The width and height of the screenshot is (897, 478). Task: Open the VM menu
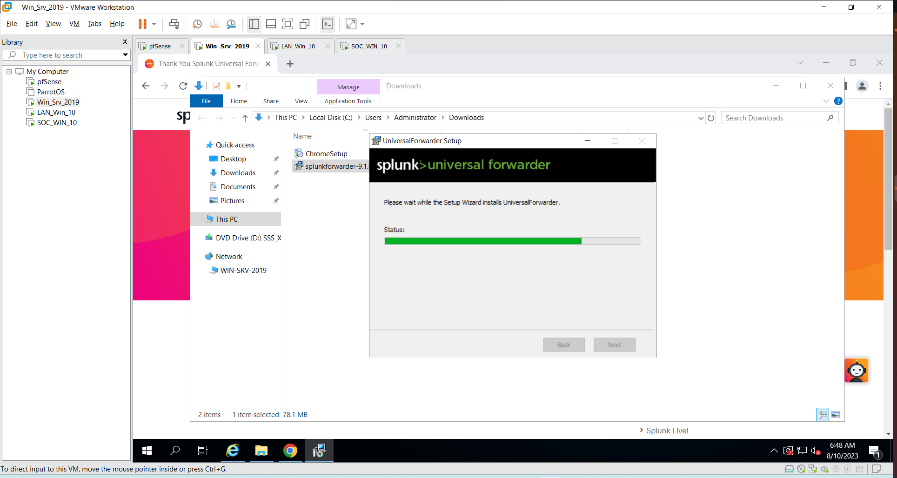point(74,24)
